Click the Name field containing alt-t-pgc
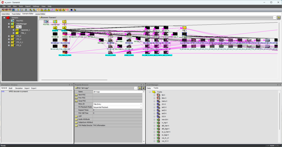Screen dimensions: 282x147 pyautogui.click(x=118, y=92)
